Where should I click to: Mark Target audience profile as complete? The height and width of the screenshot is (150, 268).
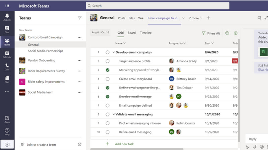pyautogui.click(x=108, y=61)
